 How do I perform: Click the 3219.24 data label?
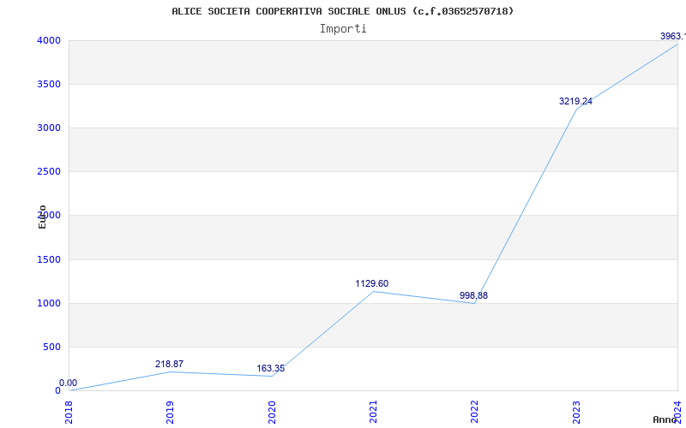tap(575, 101)
